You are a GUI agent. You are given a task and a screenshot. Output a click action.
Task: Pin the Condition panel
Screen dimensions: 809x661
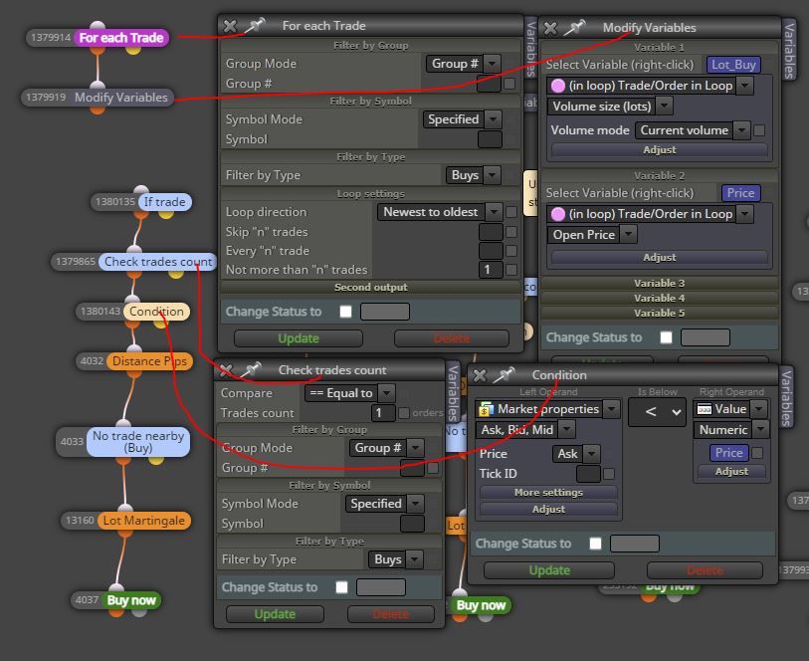(505, 375)
